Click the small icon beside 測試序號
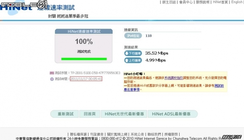Image resolution: width=244 pixels, height=140 pixels. pyautogui.click(x=52, y=73)
